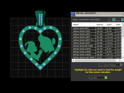Click the 14.65 grams value

[99, 28]
